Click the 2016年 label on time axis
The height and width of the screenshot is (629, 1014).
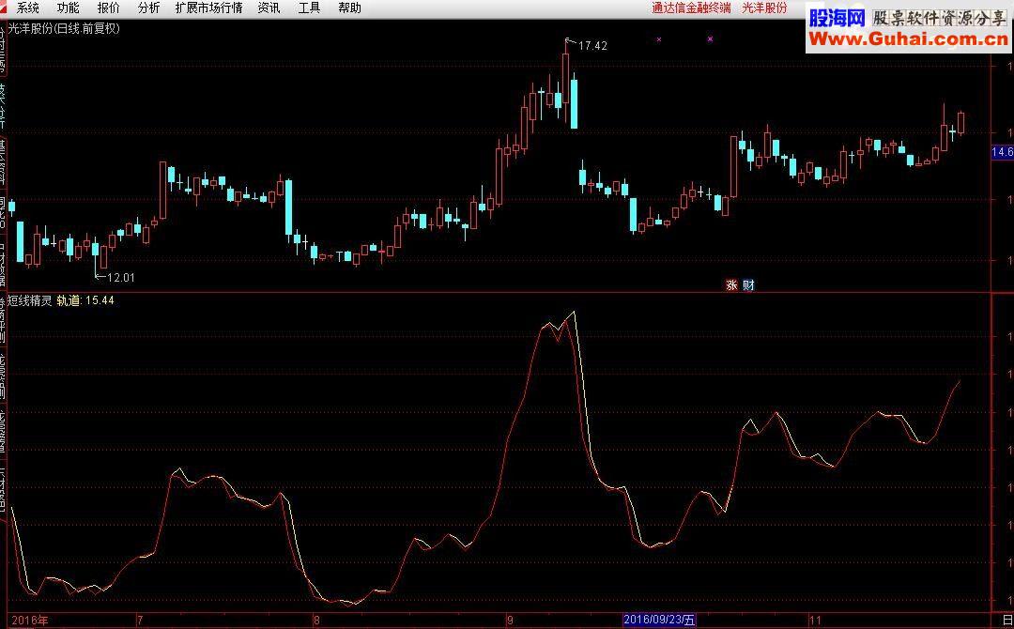pyautogui.click(x=30, y=620)
